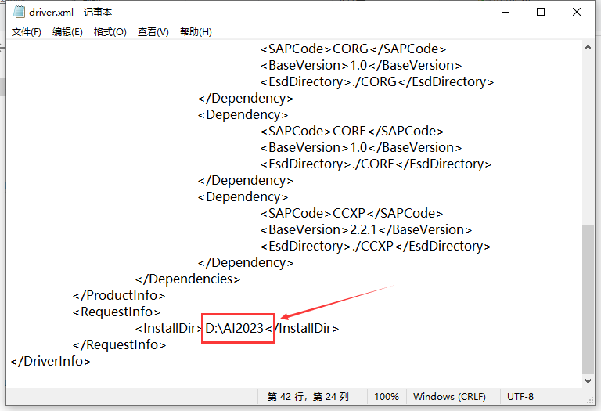Open the 编辑(E) menu
Screen dimensions: 601x411
tap(67, 32)
